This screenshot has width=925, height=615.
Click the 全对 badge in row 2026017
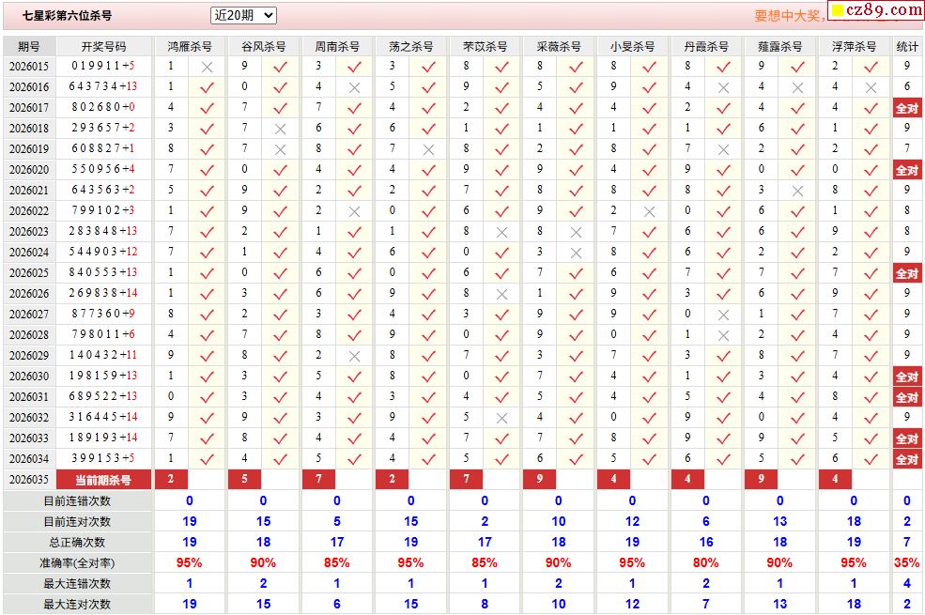(907, 108)
